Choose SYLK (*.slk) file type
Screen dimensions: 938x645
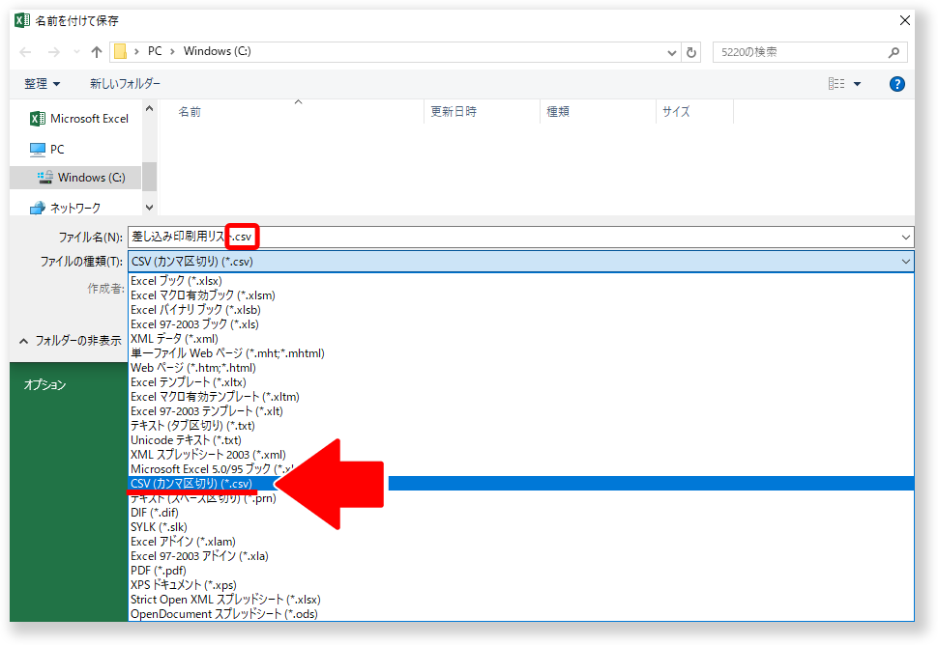tap(521, 527)
